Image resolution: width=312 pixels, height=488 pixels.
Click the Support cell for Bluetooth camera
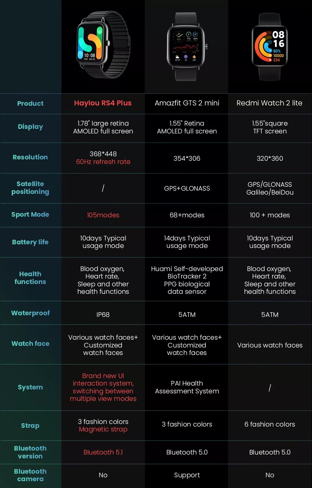(x=187, y=475)
